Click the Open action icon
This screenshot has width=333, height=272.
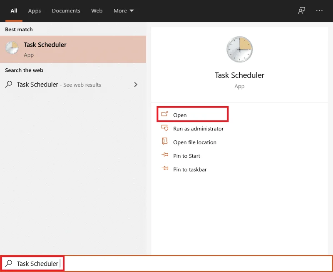[x=164, y=114]
